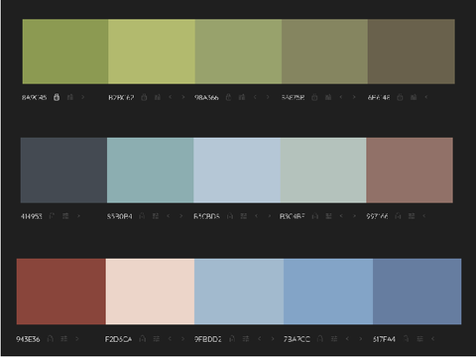The height and width of the screenshot is (357, 476).
Task: Select the yellow-green swatch in top row
Action: [x=152, y=52]
